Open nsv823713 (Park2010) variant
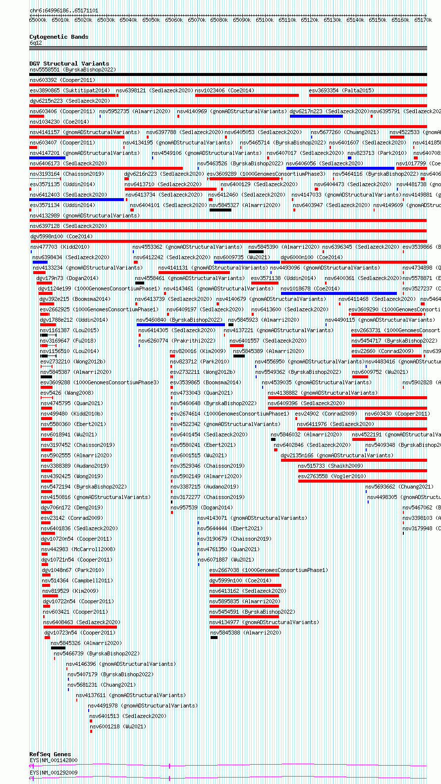This screenshot has height=784, width=441. pyautogui.click(x=377, y=153)
